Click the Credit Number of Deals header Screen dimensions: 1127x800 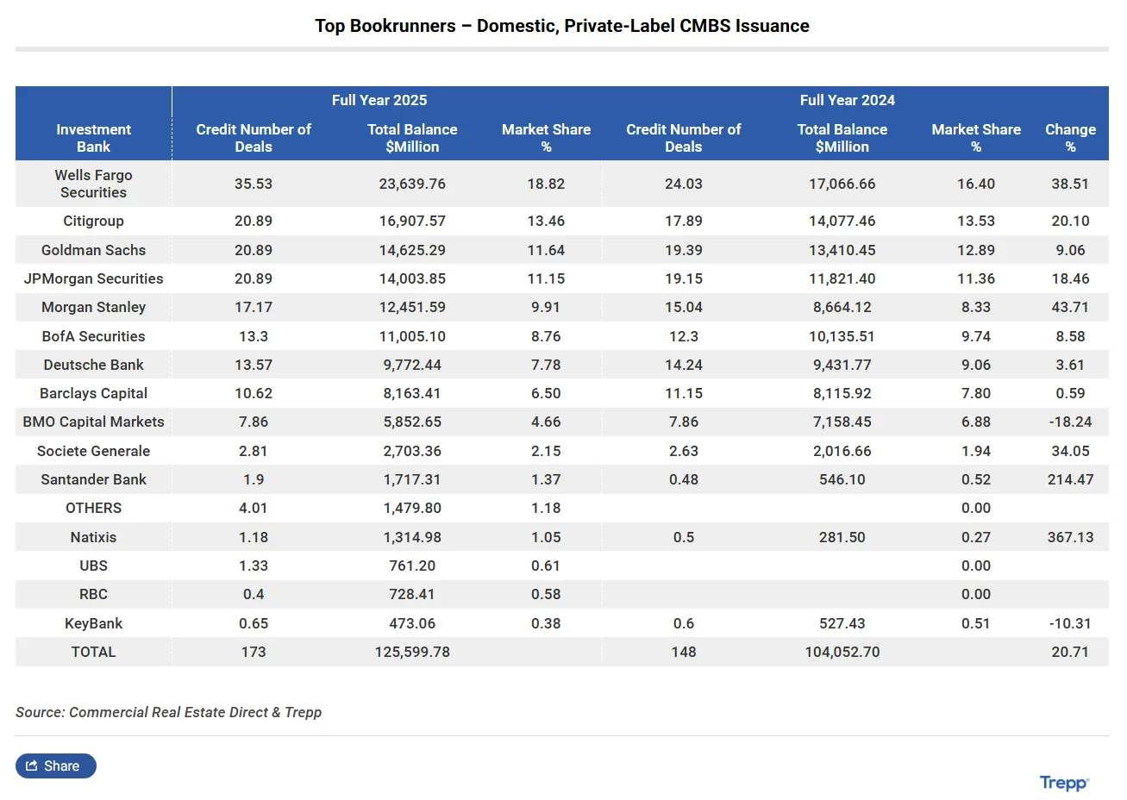click(x=254, y=138)
